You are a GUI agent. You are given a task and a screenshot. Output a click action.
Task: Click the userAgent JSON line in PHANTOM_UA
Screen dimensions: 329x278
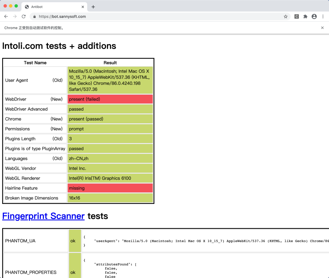click(x=211, y=241)
